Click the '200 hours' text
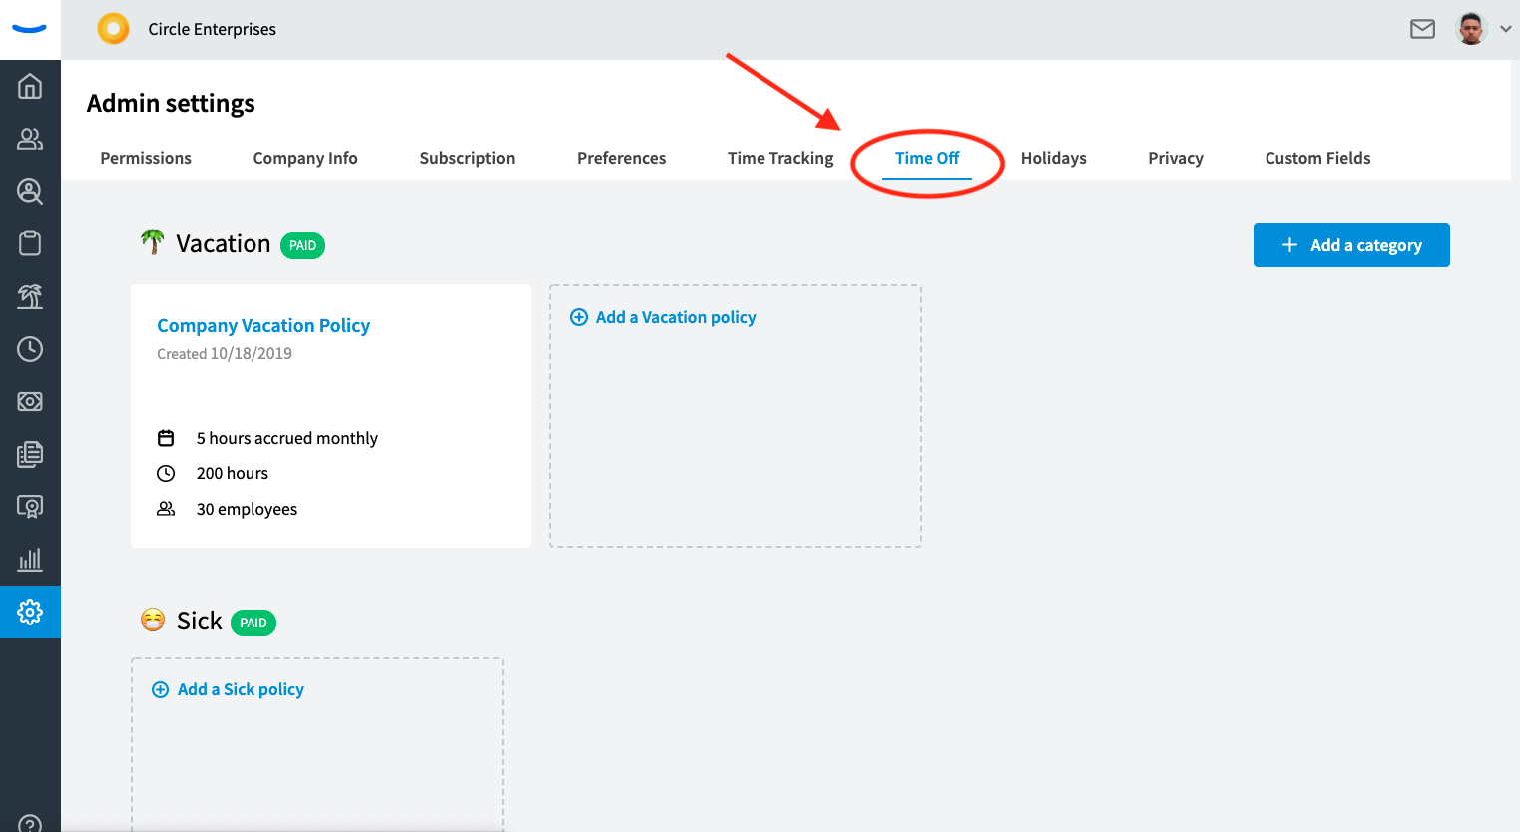The image size is (1520, 832). point(233,473)
